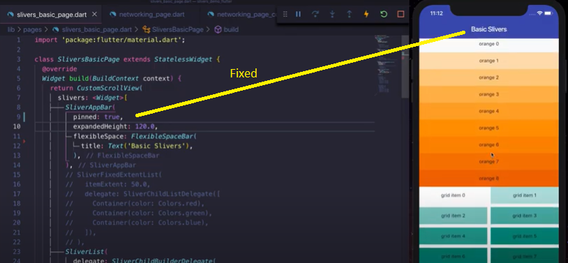Open slivers_basic_page.dart breadcrumb segment
This screenshot has width=568, height=263.
point(97,29)
